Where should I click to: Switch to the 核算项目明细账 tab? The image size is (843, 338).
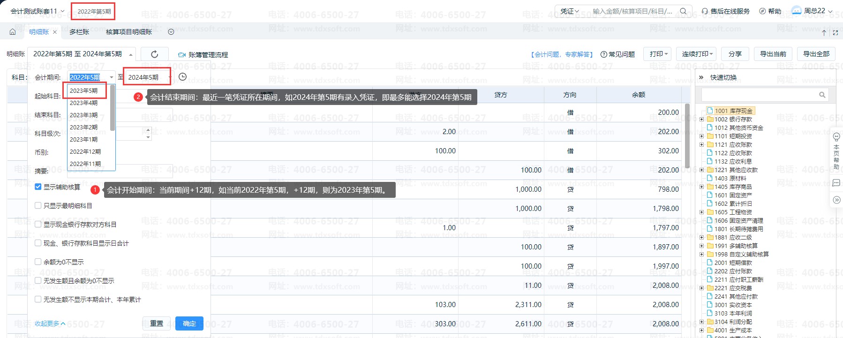(x=129, y=32)
